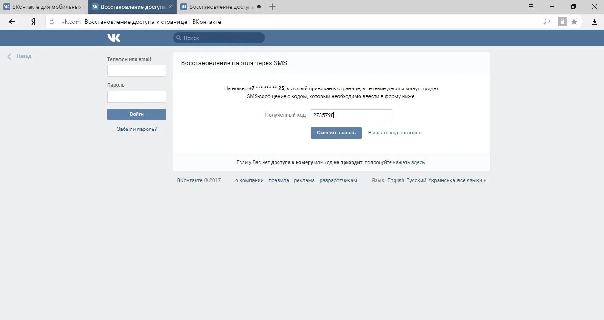Click the VK logo in the header
The height and width of the screenshot is (320, 604).
coord(114,38)
